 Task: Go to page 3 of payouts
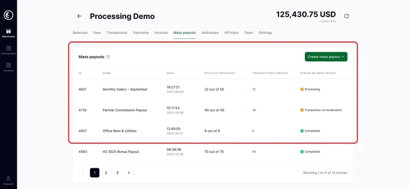117,173
